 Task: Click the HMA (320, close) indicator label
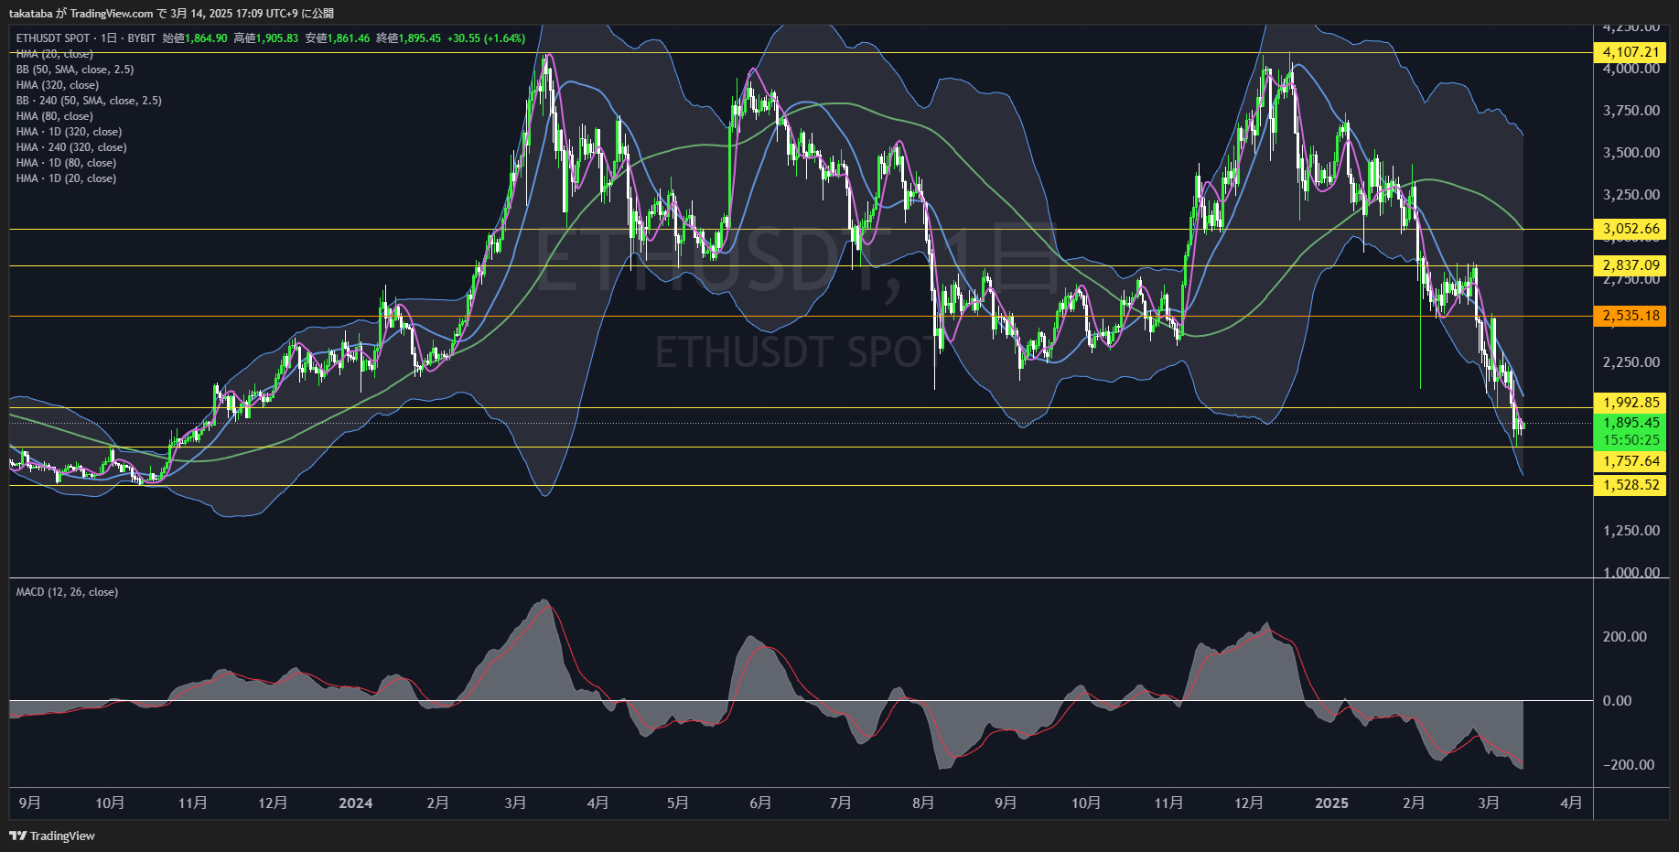tap(58, 85)
